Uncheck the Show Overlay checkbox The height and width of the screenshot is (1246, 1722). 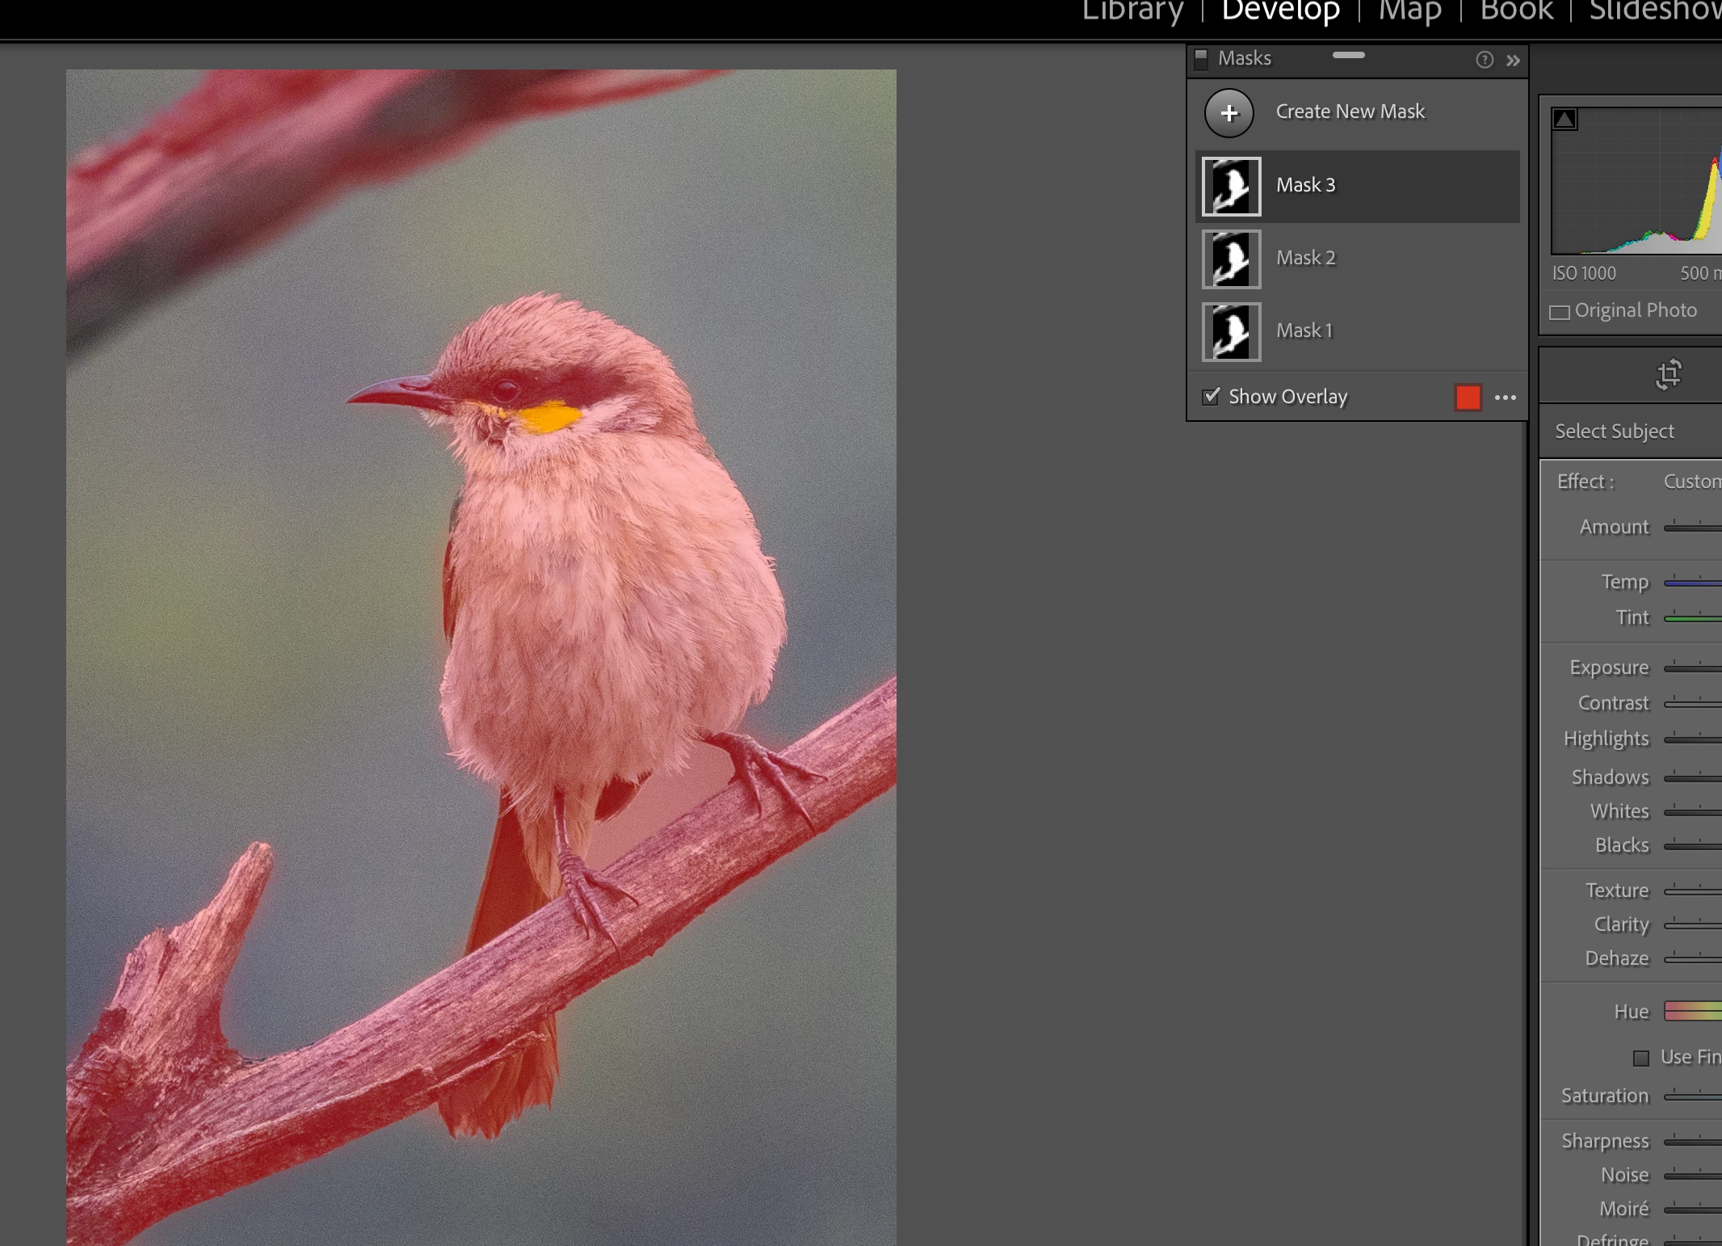point(1211,397)
